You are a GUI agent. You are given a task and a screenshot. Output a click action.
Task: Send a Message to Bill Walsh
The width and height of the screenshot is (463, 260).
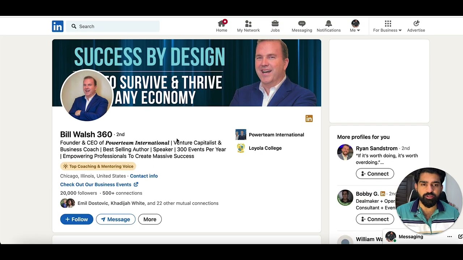pos(116,219)
